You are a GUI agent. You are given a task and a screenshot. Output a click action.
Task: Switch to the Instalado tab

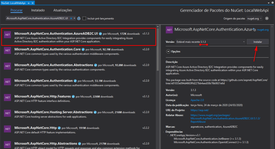point(38,10)
